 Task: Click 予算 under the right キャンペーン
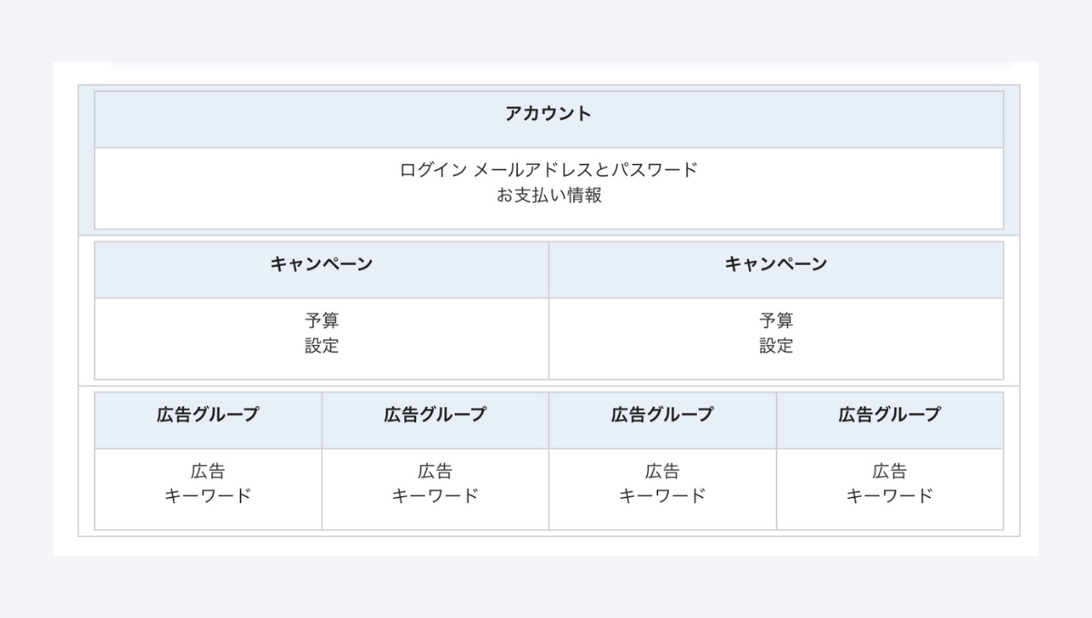[776, 320]
